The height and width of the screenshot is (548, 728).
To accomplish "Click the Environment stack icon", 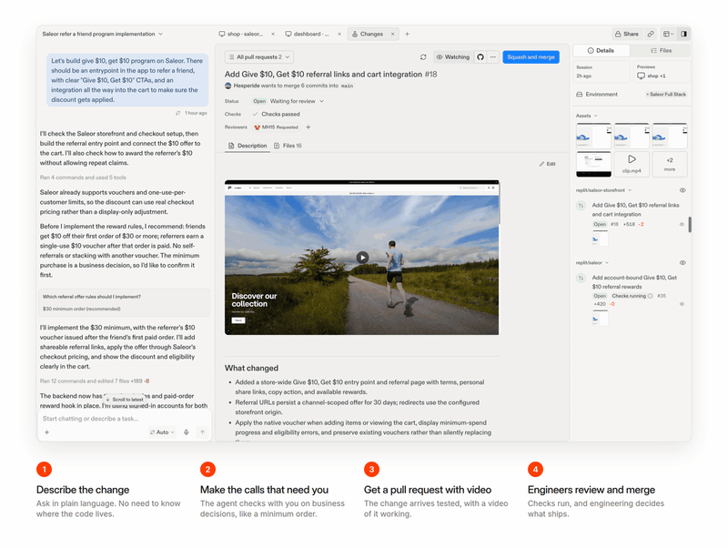I will 580,95.
